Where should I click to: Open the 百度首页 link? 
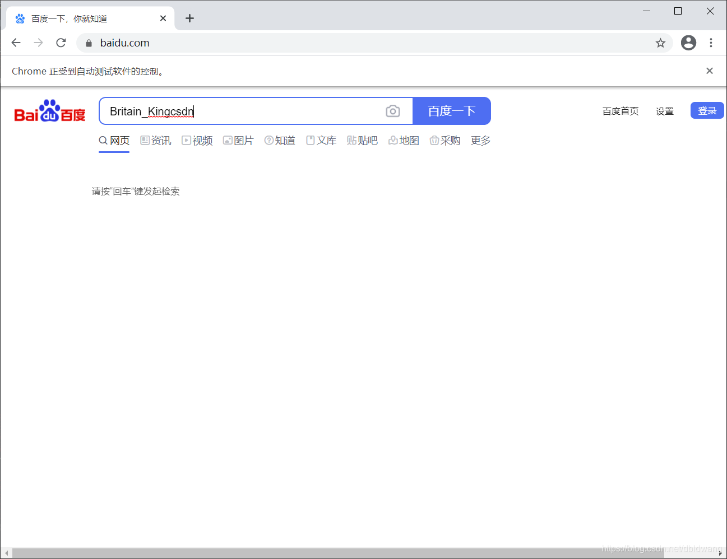point(621,111)
